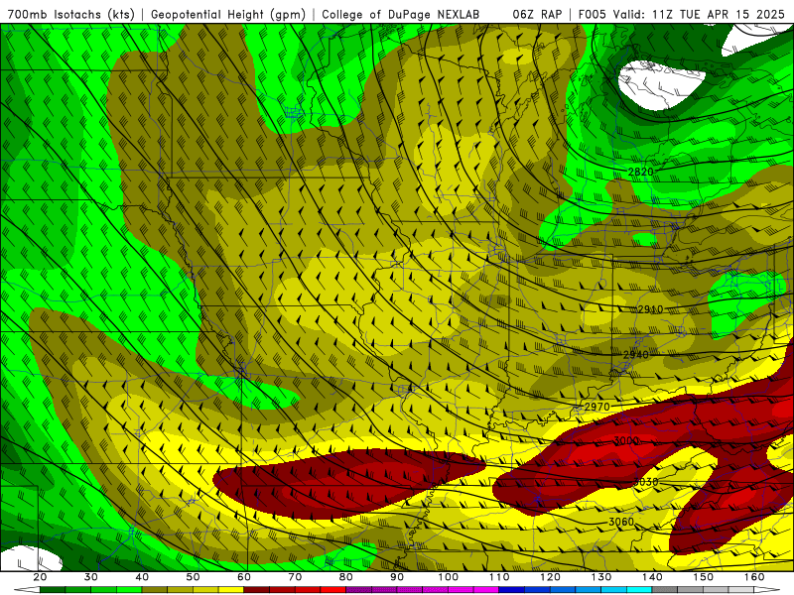The image size is (794, 595).
Task: Click the bright red swatch left of the 80 tick
Action: (333, 590)
